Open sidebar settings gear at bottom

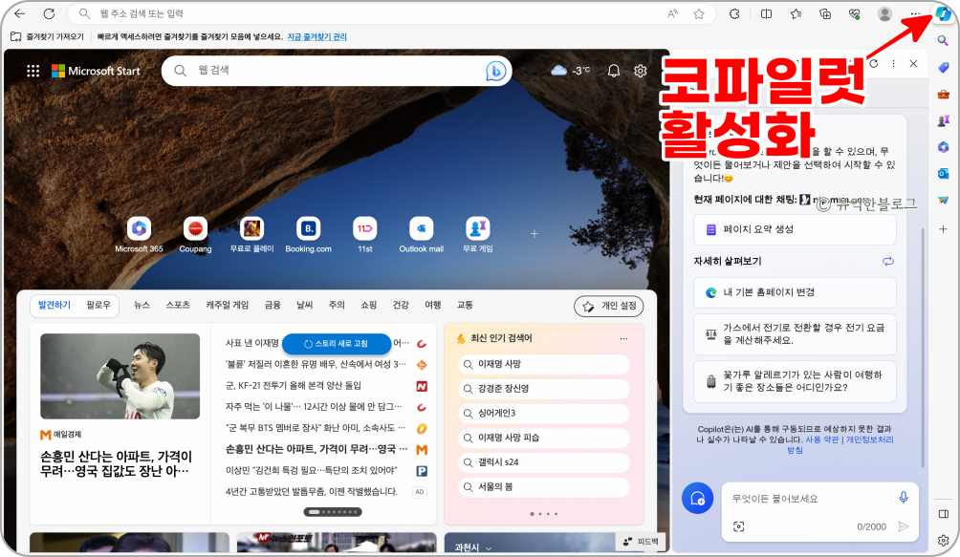(x=944, y=541)
